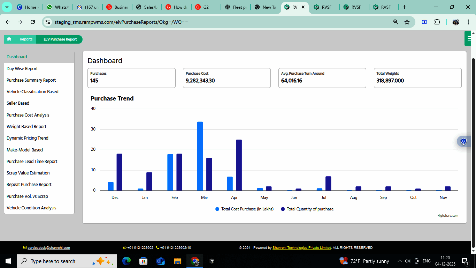
Task: Open Chrome three-dot menu
Action: point(468,22)
